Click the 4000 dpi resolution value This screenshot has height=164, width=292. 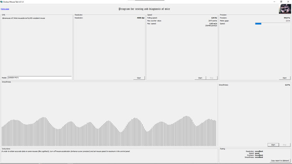click(x=141, y=18)
